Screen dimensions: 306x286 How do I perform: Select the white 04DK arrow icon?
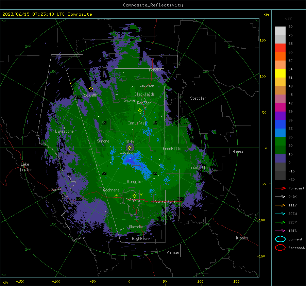coord(280,197)
